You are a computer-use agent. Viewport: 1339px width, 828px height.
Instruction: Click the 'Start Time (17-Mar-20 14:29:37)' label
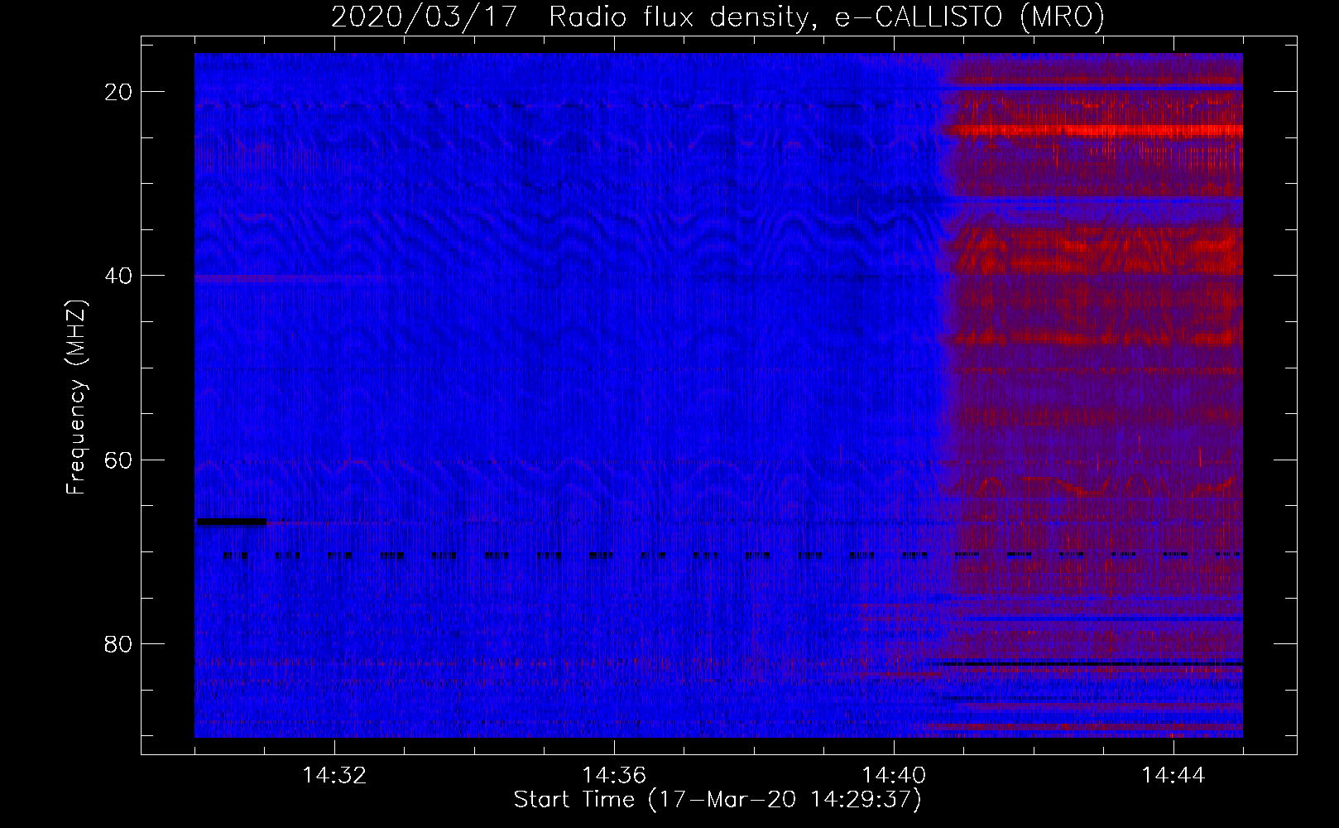(x=717, y=800)
